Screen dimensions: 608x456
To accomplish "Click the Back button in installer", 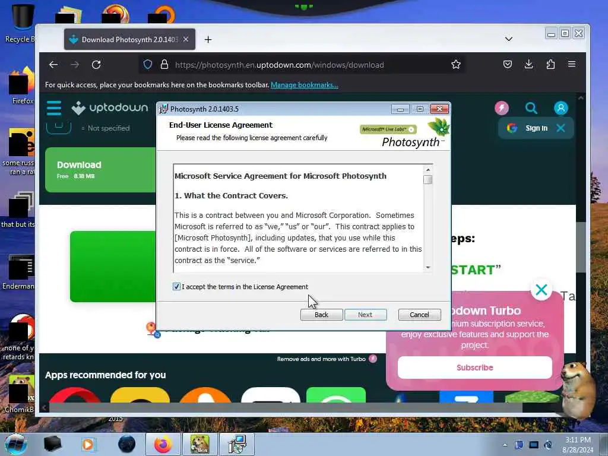I will [321, 315].
